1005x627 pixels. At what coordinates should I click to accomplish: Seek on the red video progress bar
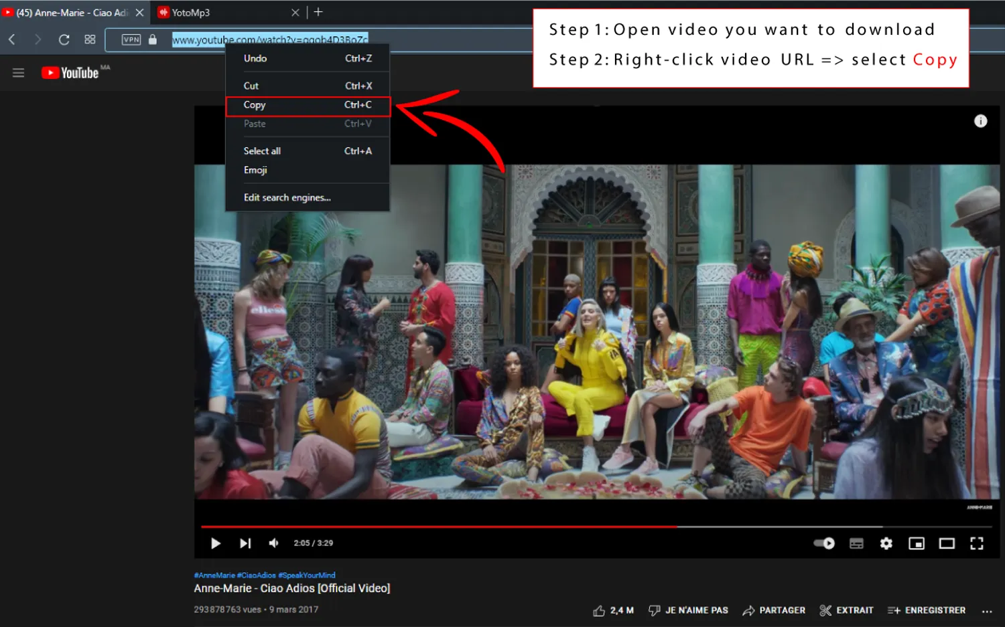coord(439,527)
